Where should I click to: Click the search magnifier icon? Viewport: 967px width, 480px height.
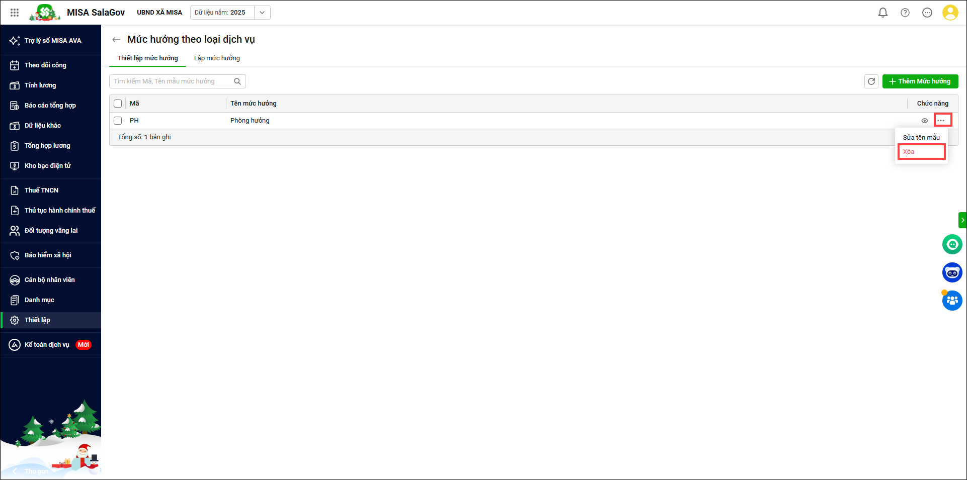[x=237, y=81]
